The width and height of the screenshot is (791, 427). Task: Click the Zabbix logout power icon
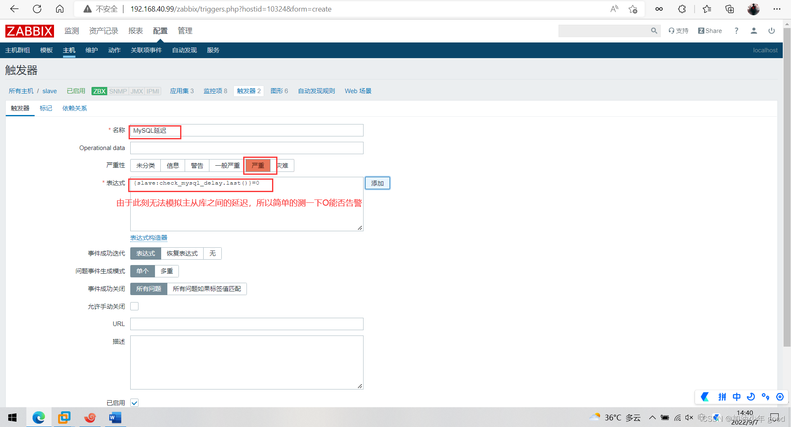(x=772, y=31)
